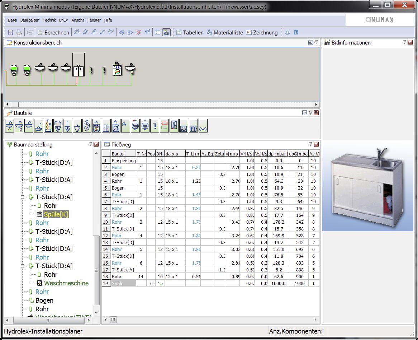Image resolution: width=418 pixels, height=340 pixels.
Task: Click the help question-mark toolbar icon
Action: (x=288, y=32)
